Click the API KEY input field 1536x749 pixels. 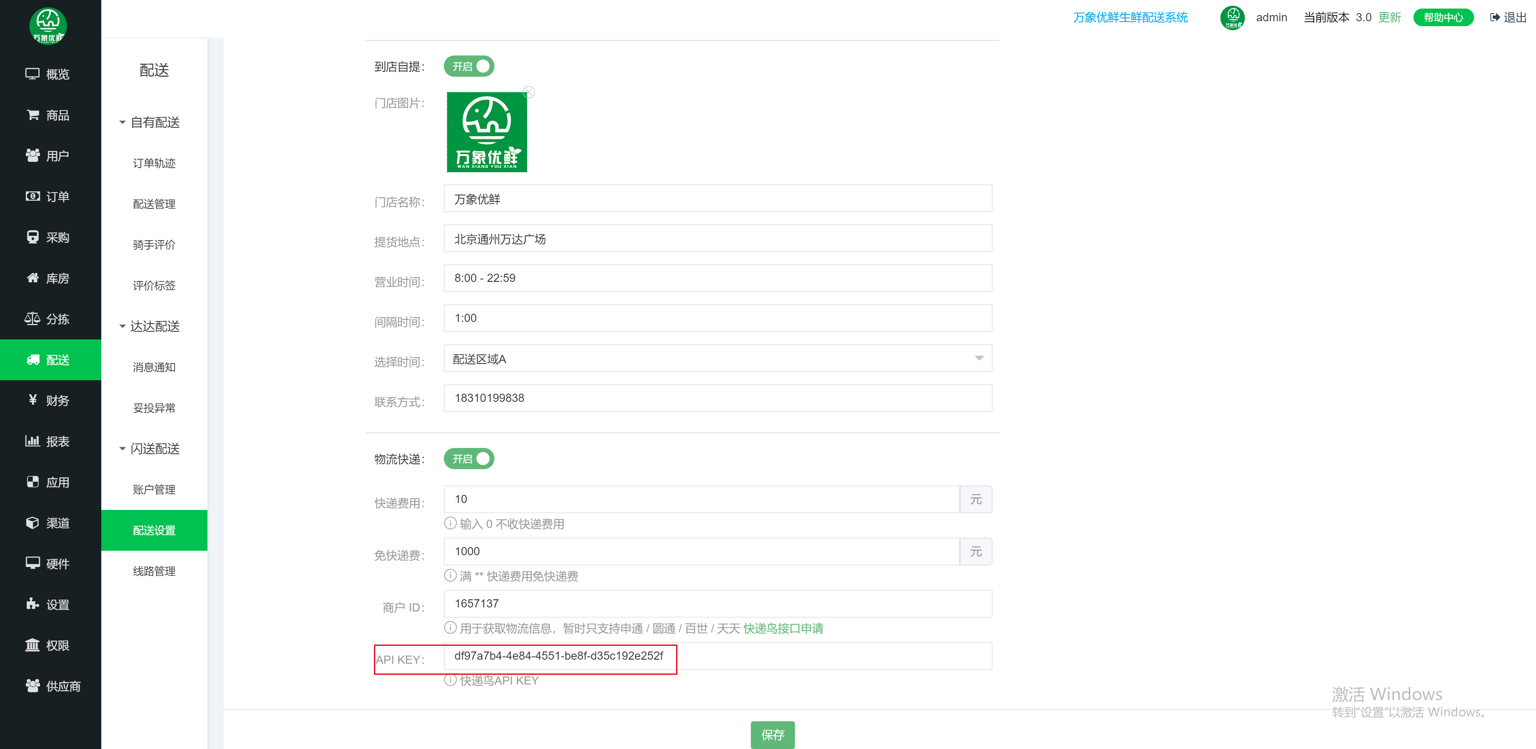point(717,656)
